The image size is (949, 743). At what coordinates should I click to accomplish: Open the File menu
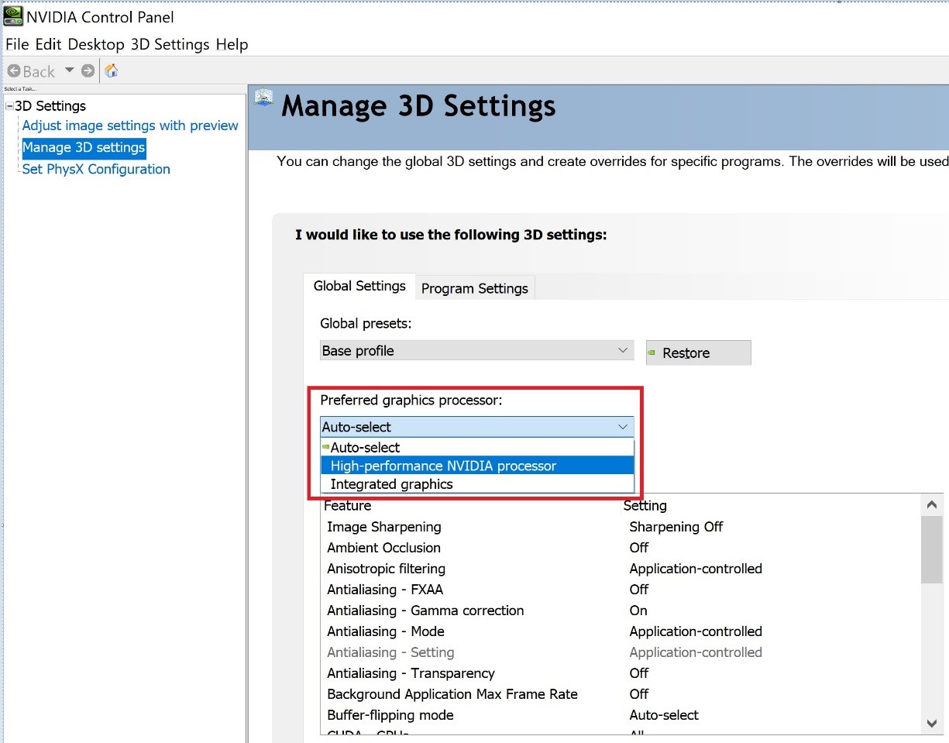[x=17, y=44]
